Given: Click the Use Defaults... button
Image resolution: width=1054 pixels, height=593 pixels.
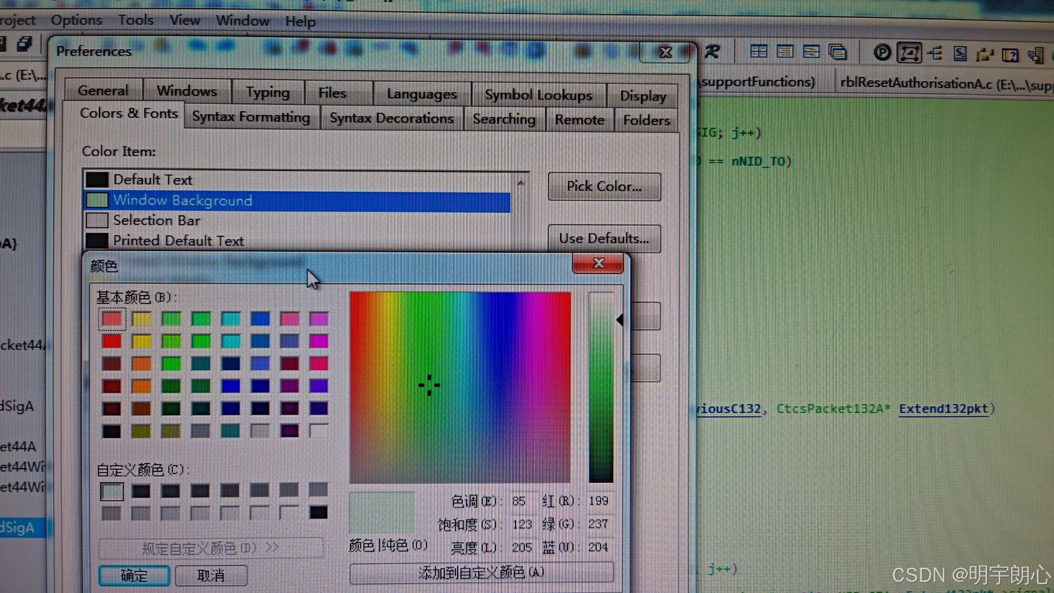Looking at the screenshot, I should [x=604, y=239].
